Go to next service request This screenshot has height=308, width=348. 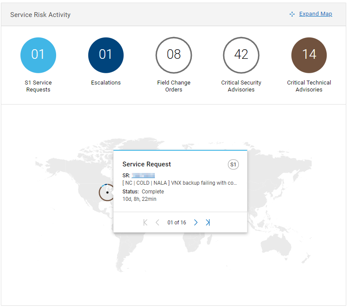point(196,223)
